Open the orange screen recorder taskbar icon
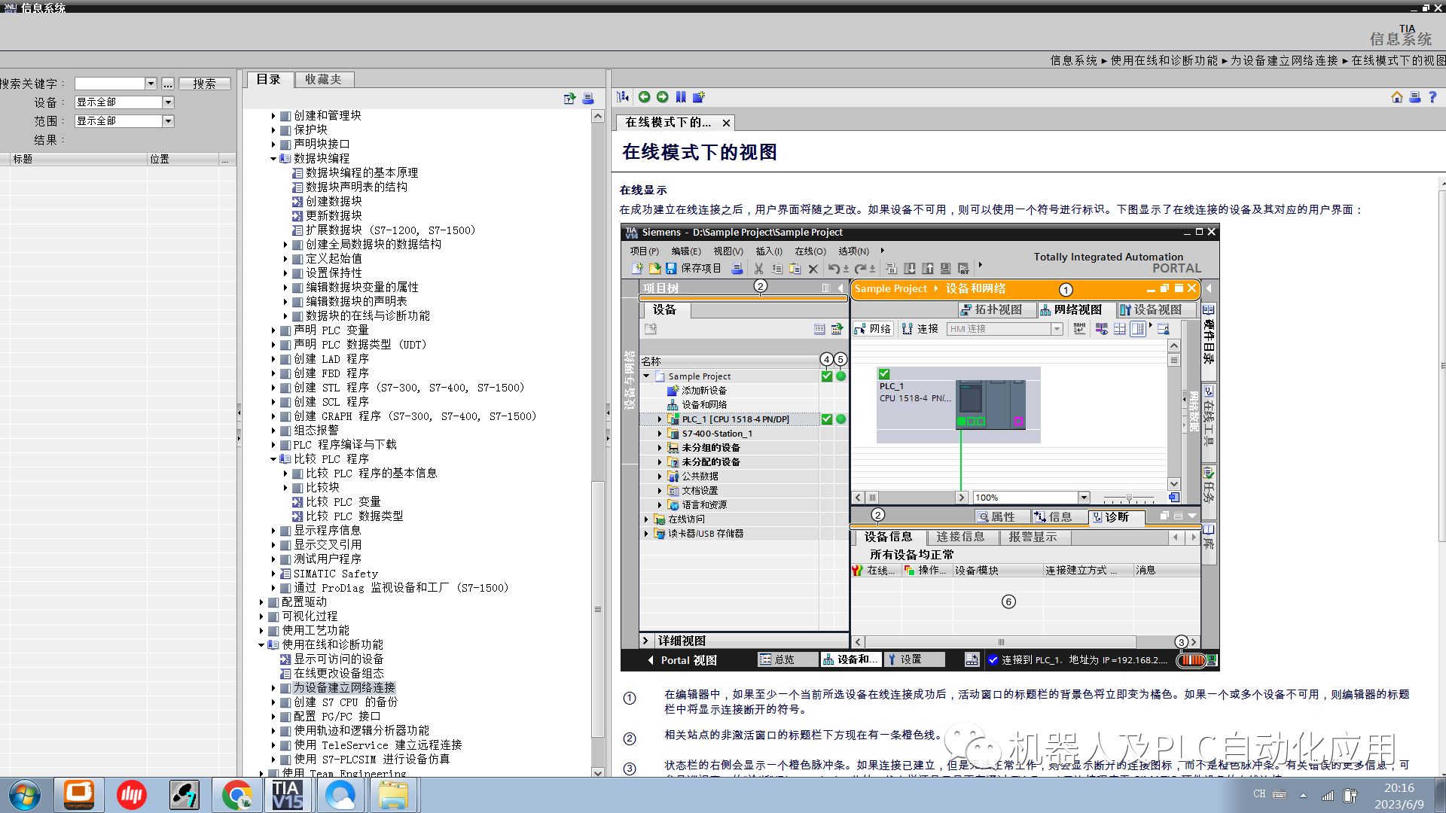Image resolution: width=1446 pixels, height=813 pixels. [x=78, y=795]
